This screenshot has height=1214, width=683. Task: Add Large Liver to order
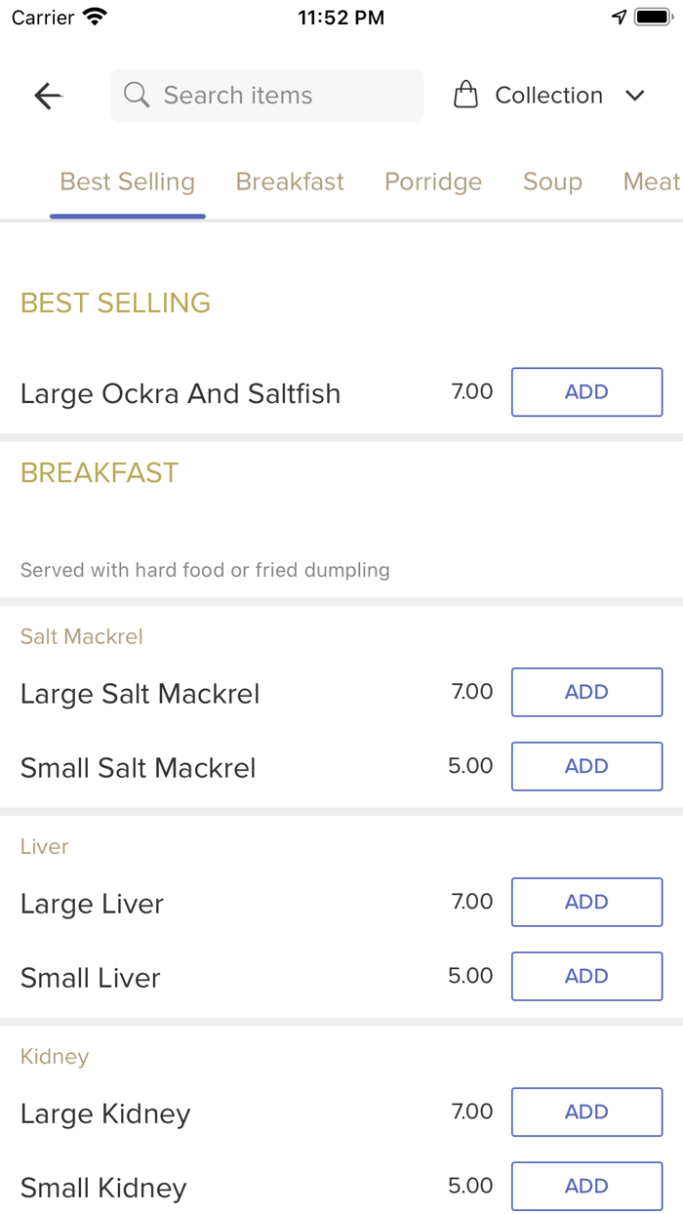pyautogui.click(x=586, y=902)
